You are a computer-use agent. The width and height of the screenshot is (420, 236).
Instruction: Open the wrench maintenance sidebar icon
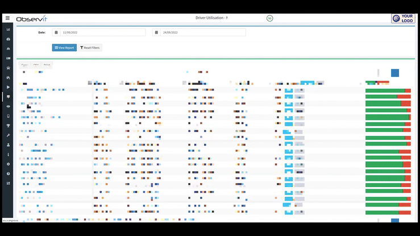(9, 135)
